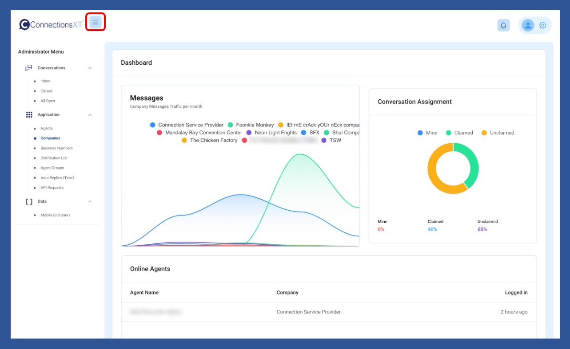Select Business Numbers in the sidebar
This screenshot has height=349, width=570.
pos(56,148)
